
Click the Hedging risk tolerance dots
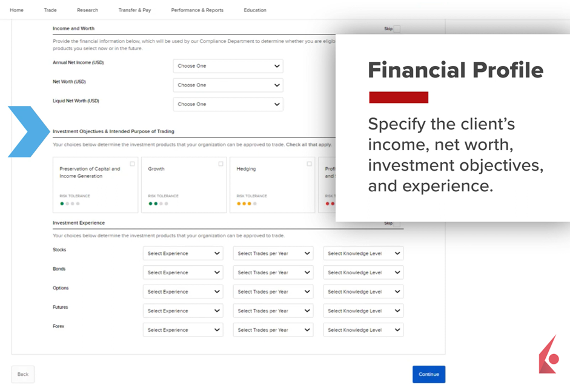(247, 204)
